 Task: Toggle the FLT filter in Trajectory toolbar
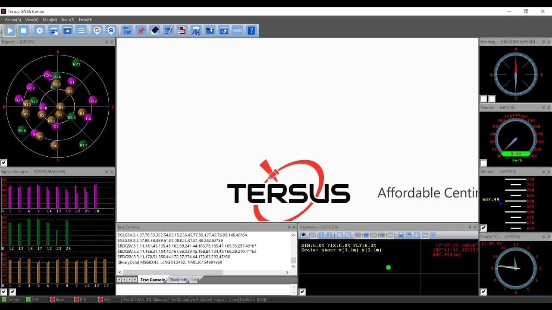coord(374,235)
